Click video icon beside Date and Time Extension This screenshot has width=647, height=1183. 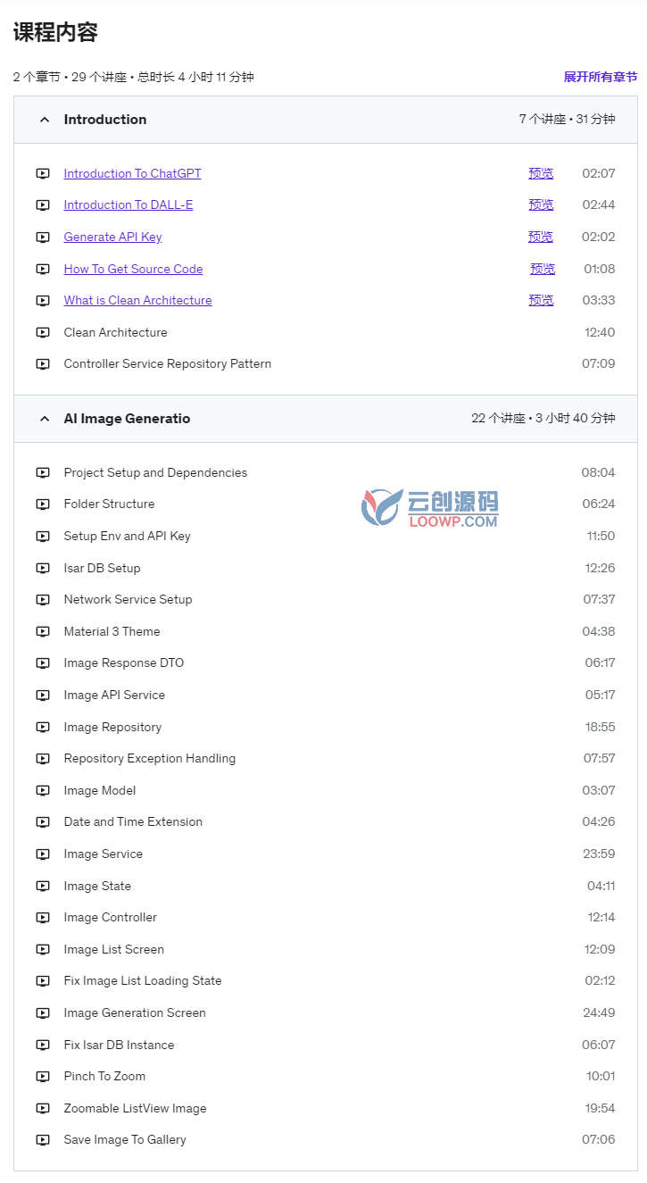[43, 822]
